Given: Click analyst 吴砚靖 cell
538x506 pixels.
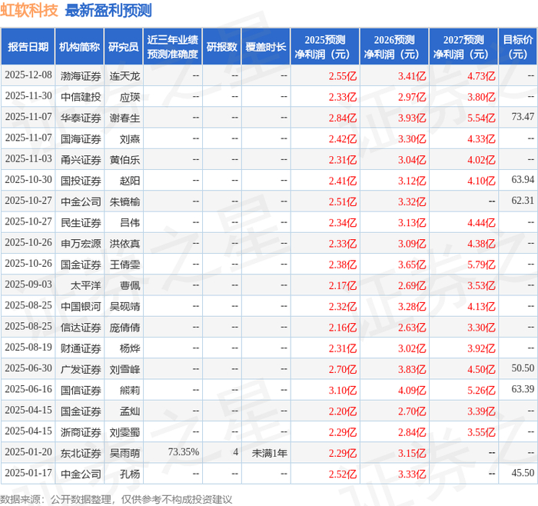Looking at the screenshot, I should click(125, 306).
